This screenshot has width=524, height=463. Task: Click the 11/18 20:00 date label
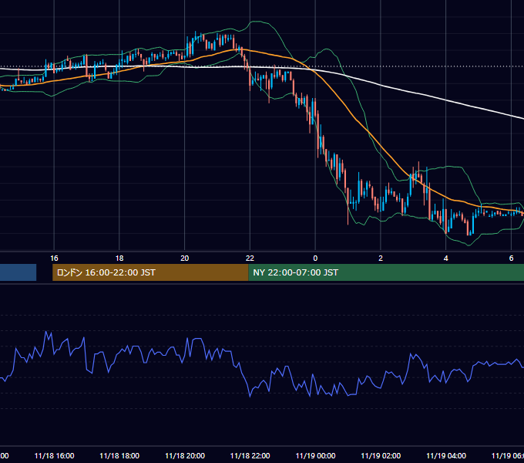click(185, 455)
